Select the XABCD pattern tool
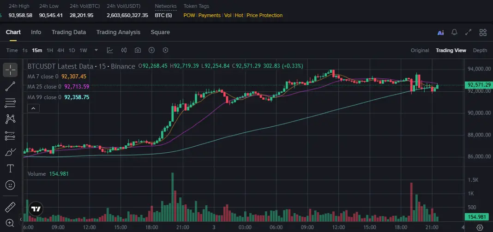The height and width of the screenshot is (232, 493). click(x=10, y=119)
